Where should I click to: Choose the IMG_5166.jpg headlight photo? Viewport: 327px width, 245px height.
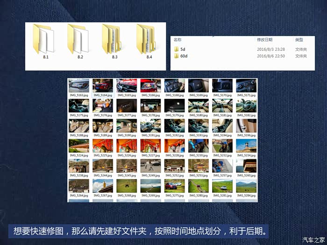(150, 85)
